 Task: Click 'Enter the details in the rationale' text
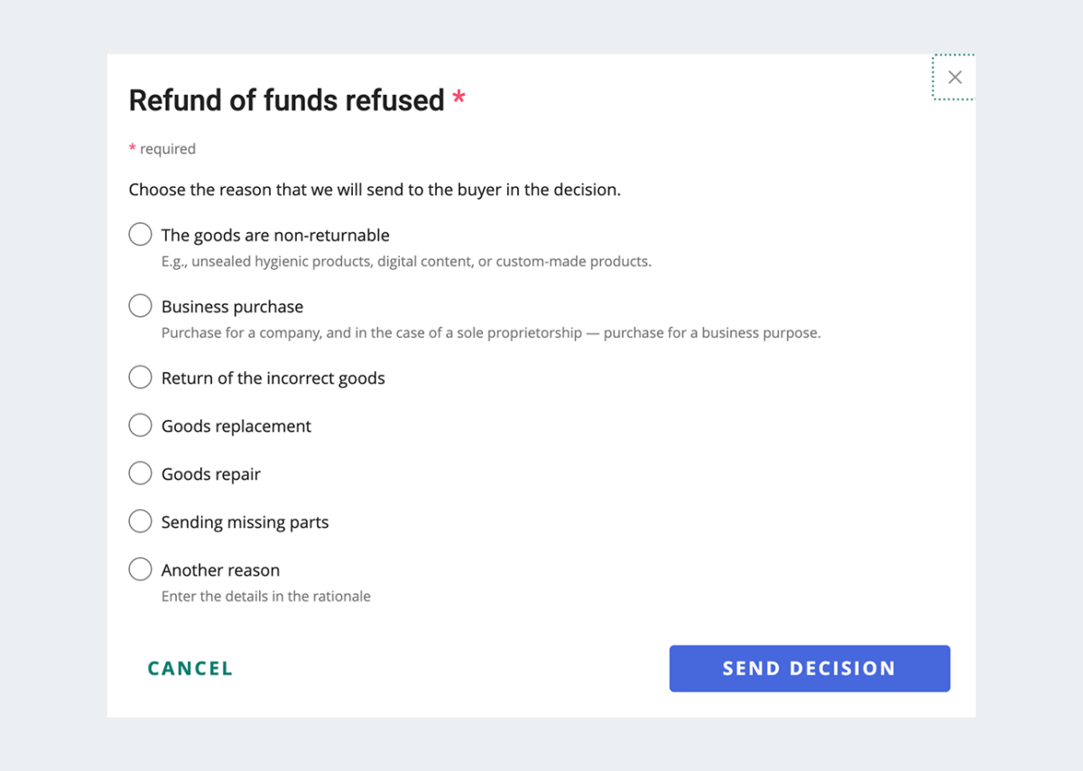click(265, 596)
